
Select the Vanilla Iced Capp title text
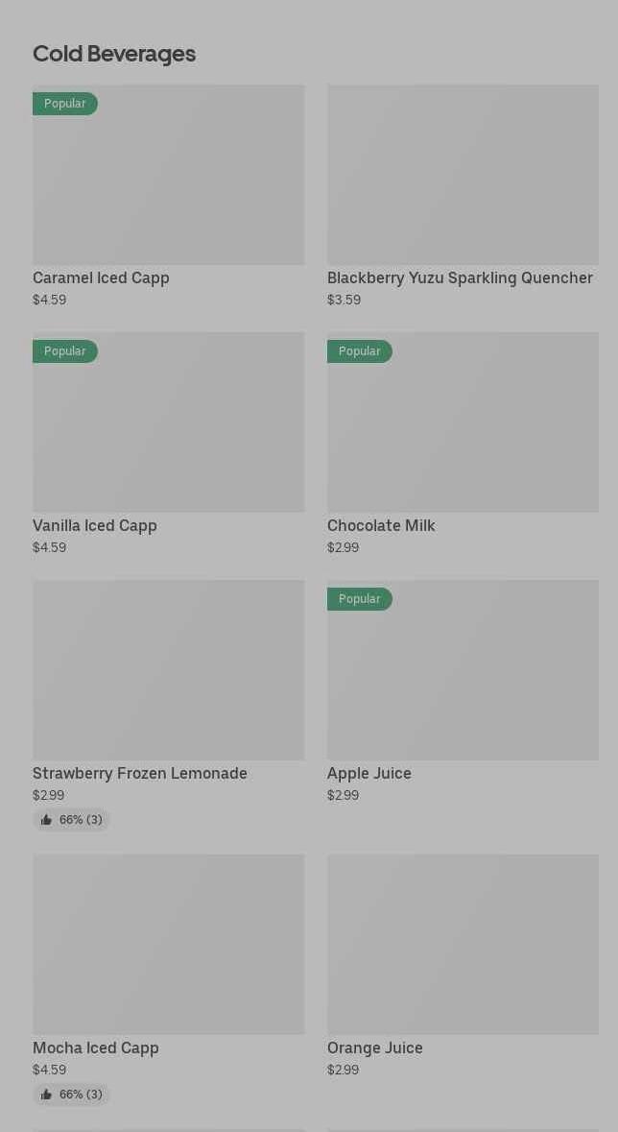click(95, 526)
